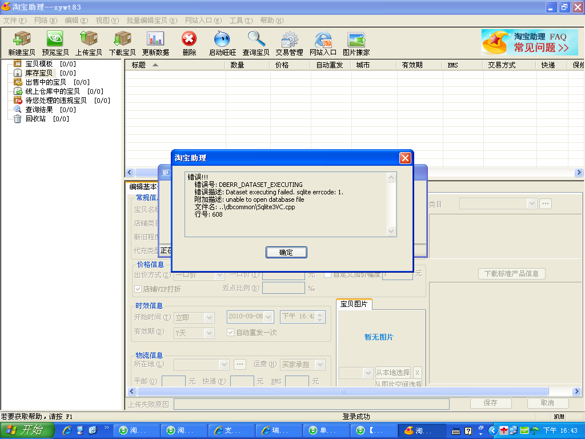Open 线上仓库中的宝贝 tree node

[x=52, y=91]
